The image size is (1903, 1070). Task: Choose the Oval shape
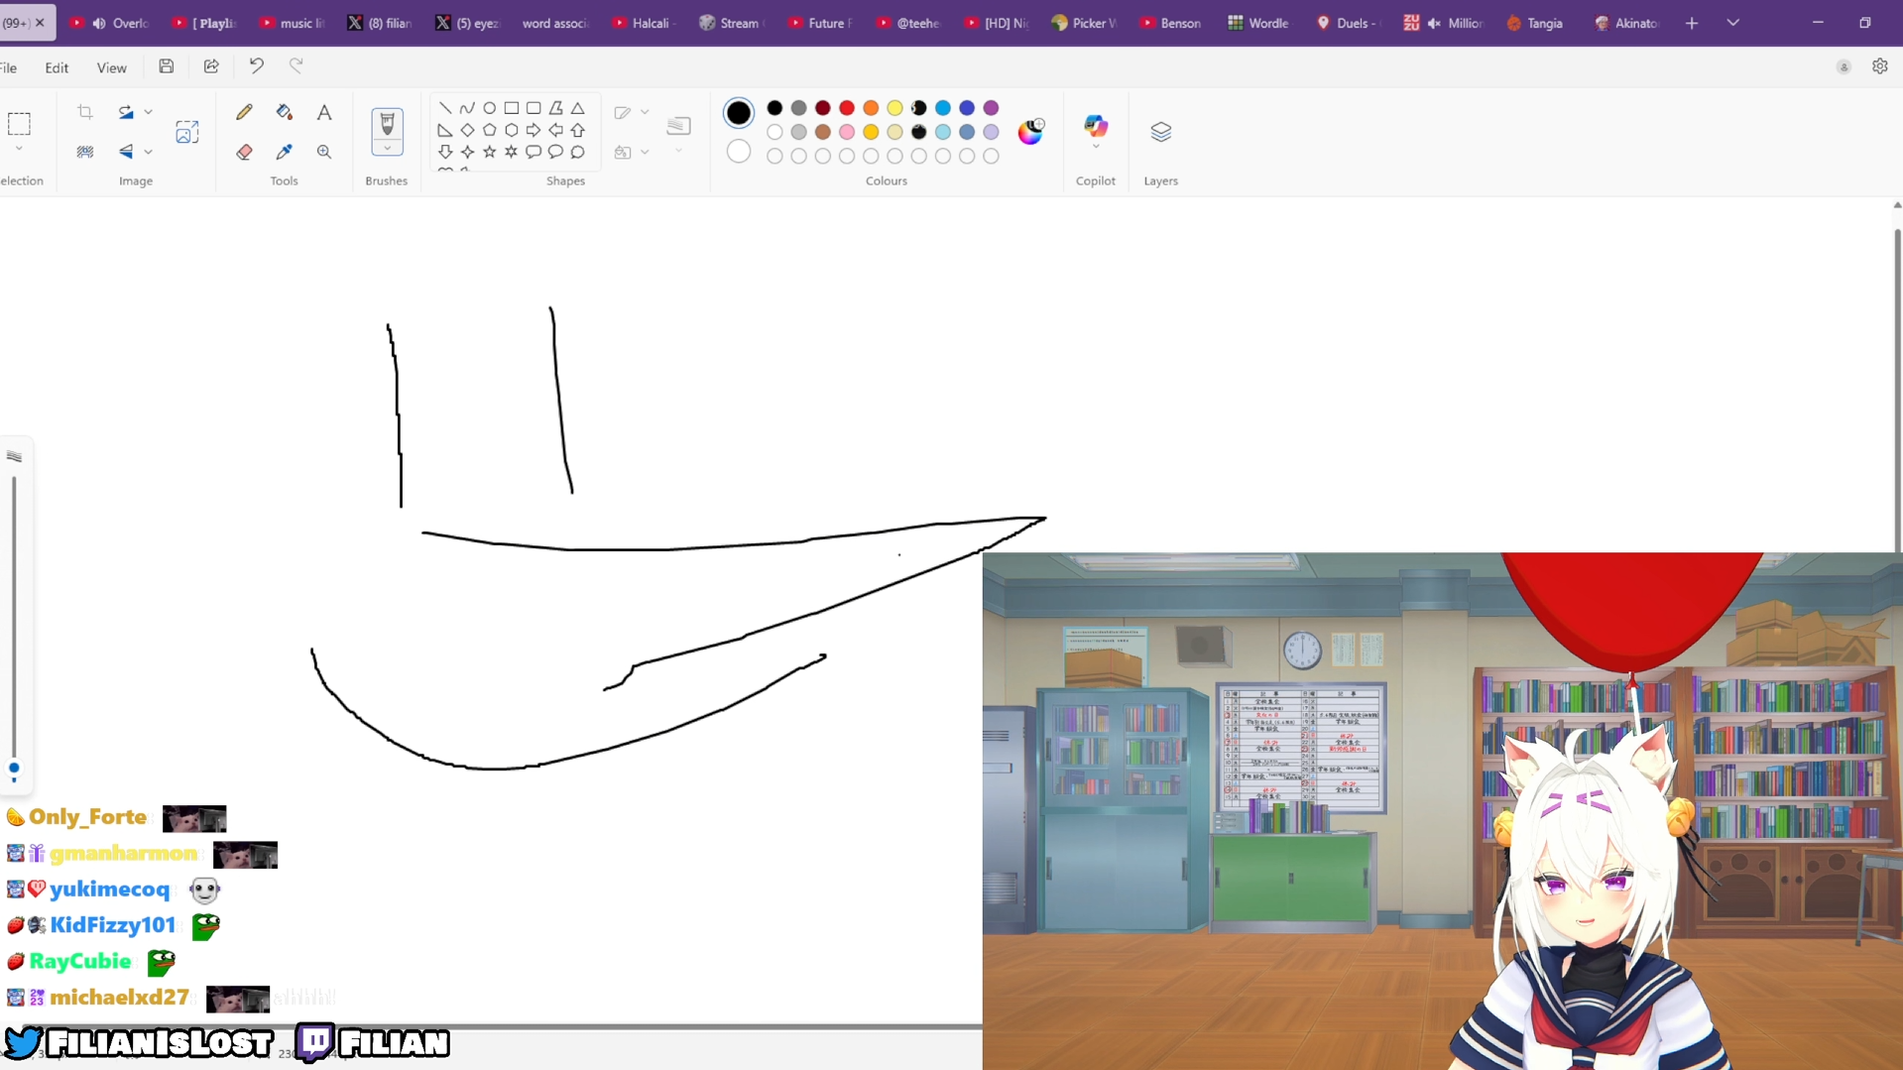point(490,108)
